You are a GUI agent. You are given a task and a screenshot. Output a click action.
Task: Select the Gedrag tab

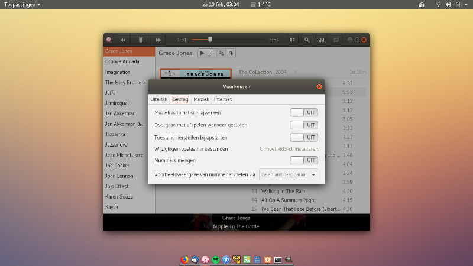(x=180, y=99)
